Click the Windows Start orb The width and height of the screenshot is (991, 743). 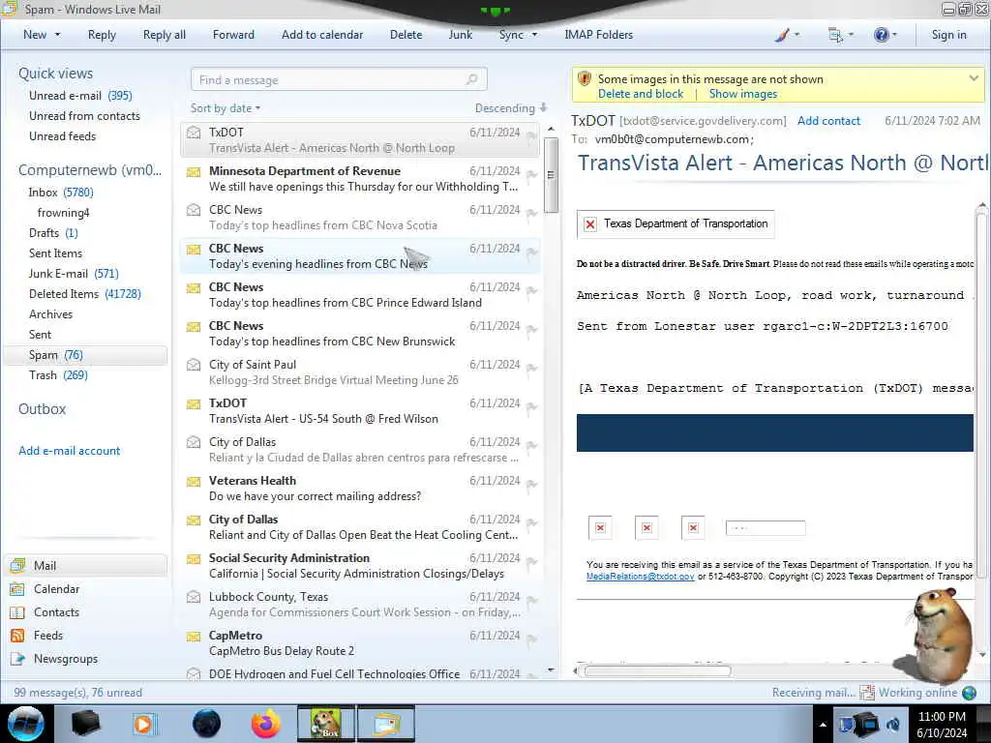26,724
